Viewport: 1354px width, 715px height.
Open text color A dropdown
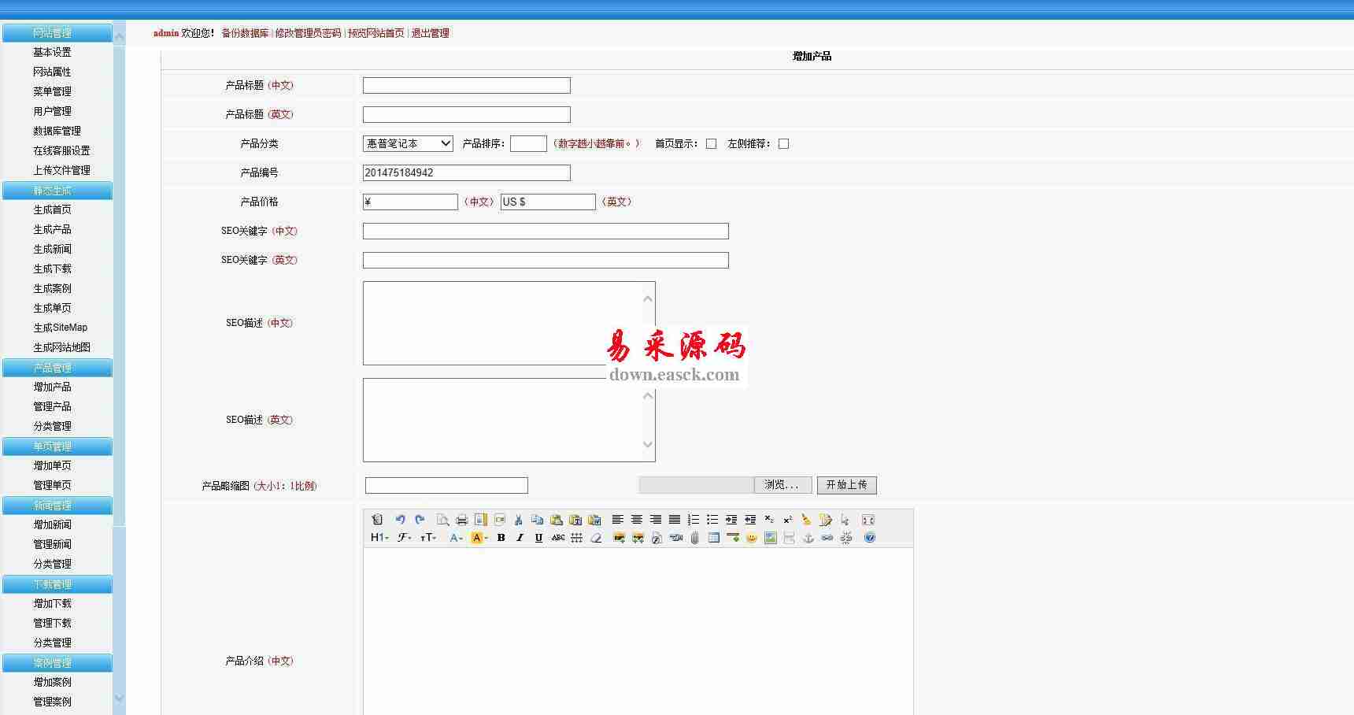point(457,538)
